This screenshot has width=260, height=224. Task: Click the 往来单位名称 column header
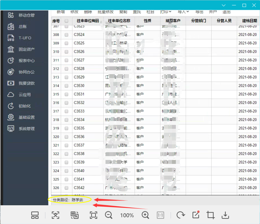pyautogui.click(x=119, y=21)
